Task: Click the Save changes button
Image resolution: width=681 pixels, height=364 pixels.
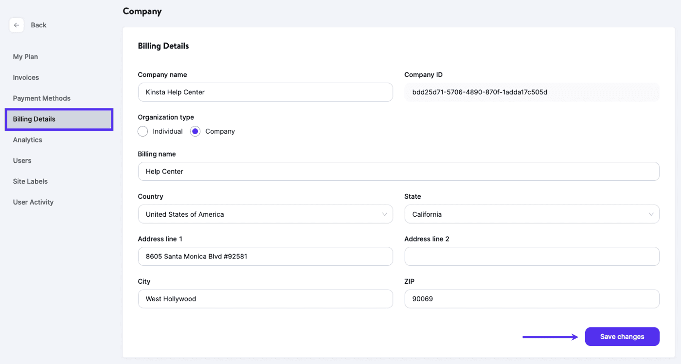Action: coord(622,336)
